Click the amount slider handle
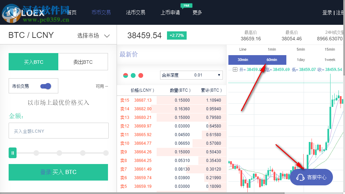 12,153
